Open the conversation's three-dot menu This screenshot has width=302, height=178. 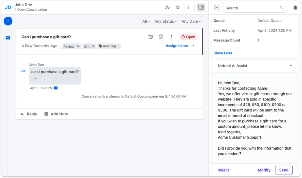point(171,37)
